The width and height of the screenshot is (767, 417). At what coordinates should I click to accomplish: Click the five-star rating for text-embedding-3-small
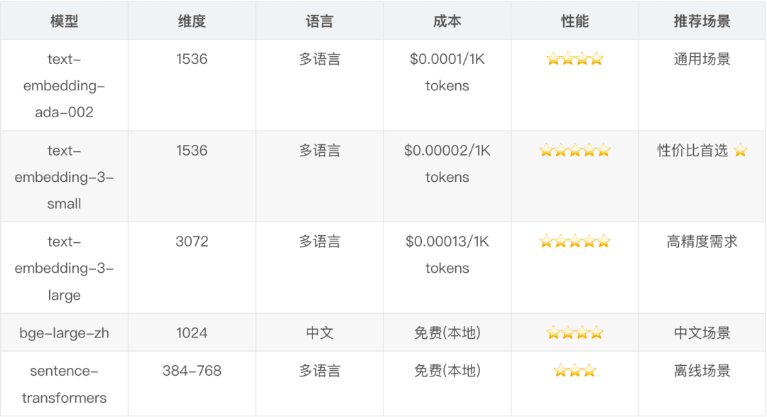(x=575, y=151)
